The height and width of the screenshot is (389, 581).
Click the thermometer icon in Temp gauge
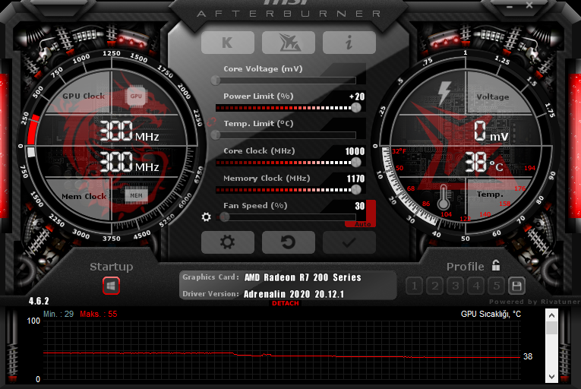click(x=444, y=197)
